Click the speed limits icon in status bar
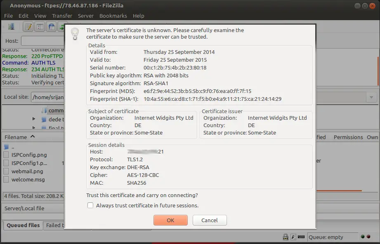The image size is (380, 244). (301, 237)
